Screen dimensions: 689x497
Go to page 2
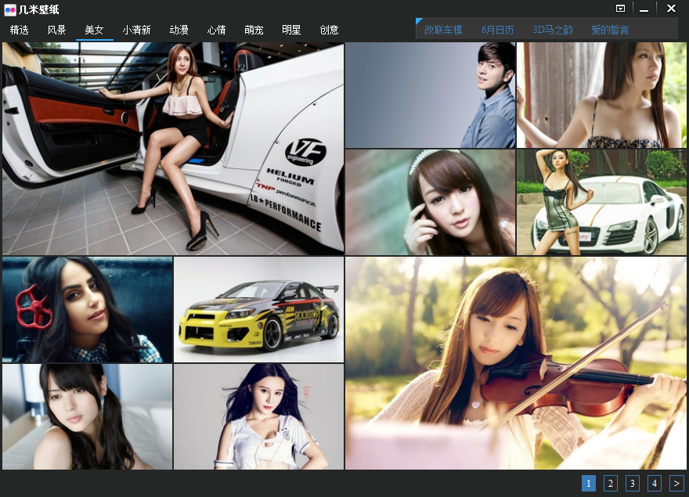pos(611,484)
